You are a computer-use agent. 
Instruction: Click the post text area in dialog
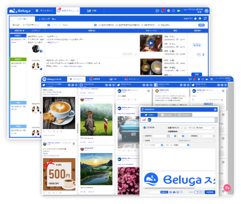[x=179, y=159]
